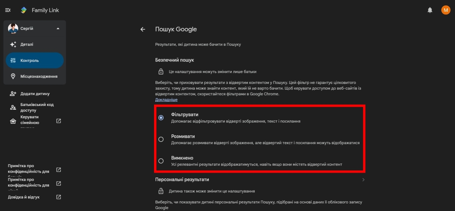
Task: Click external-link icon of first privacy note
Action: [x=58, y=170]
